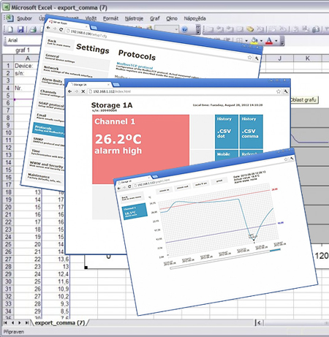This screenshot has width=329, height=337.
Task: Open the Vložit menu
Action: [x=91, y=18]
